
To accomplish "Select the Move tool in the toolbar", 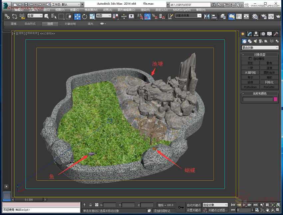I will 77,16.
